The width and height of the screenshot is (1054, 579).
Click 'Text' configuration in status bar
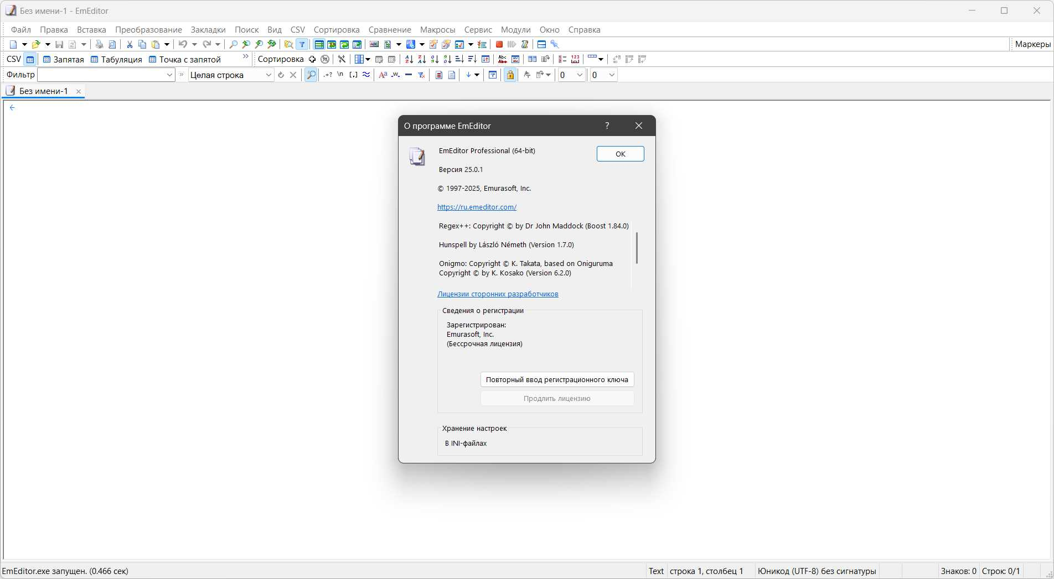click(x=656, y=571)
